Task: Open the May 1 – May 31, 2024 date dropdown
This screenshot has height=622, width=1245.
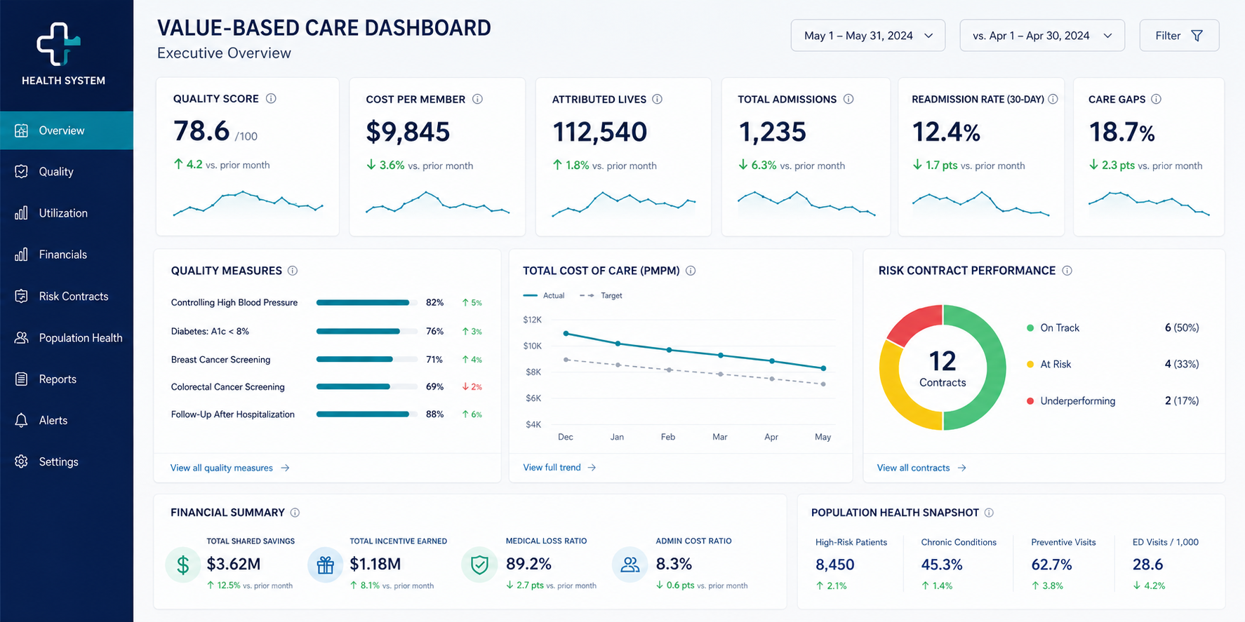Action: pos(868,36)
